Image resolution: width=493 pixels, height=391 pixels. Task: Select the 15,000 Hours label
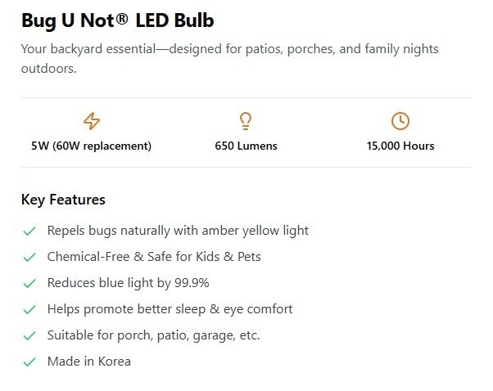(400, 146)
